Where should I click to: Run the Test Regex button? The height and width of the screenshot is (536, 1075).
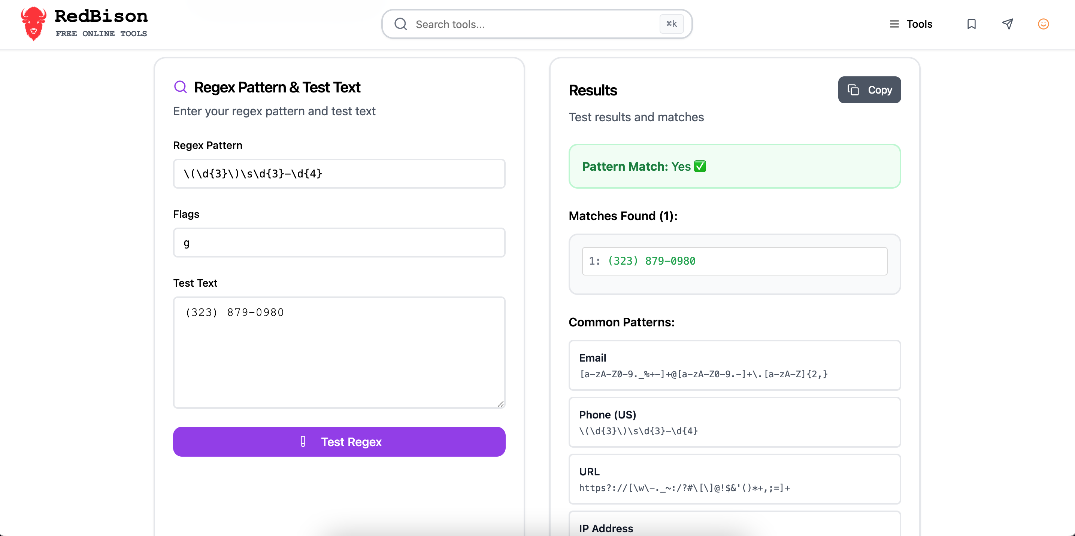point(339,441)
